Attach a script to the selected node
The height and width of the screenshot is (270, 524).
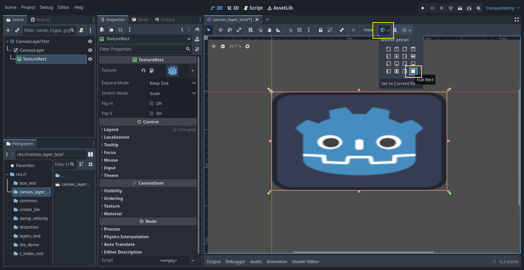(81, 30)
